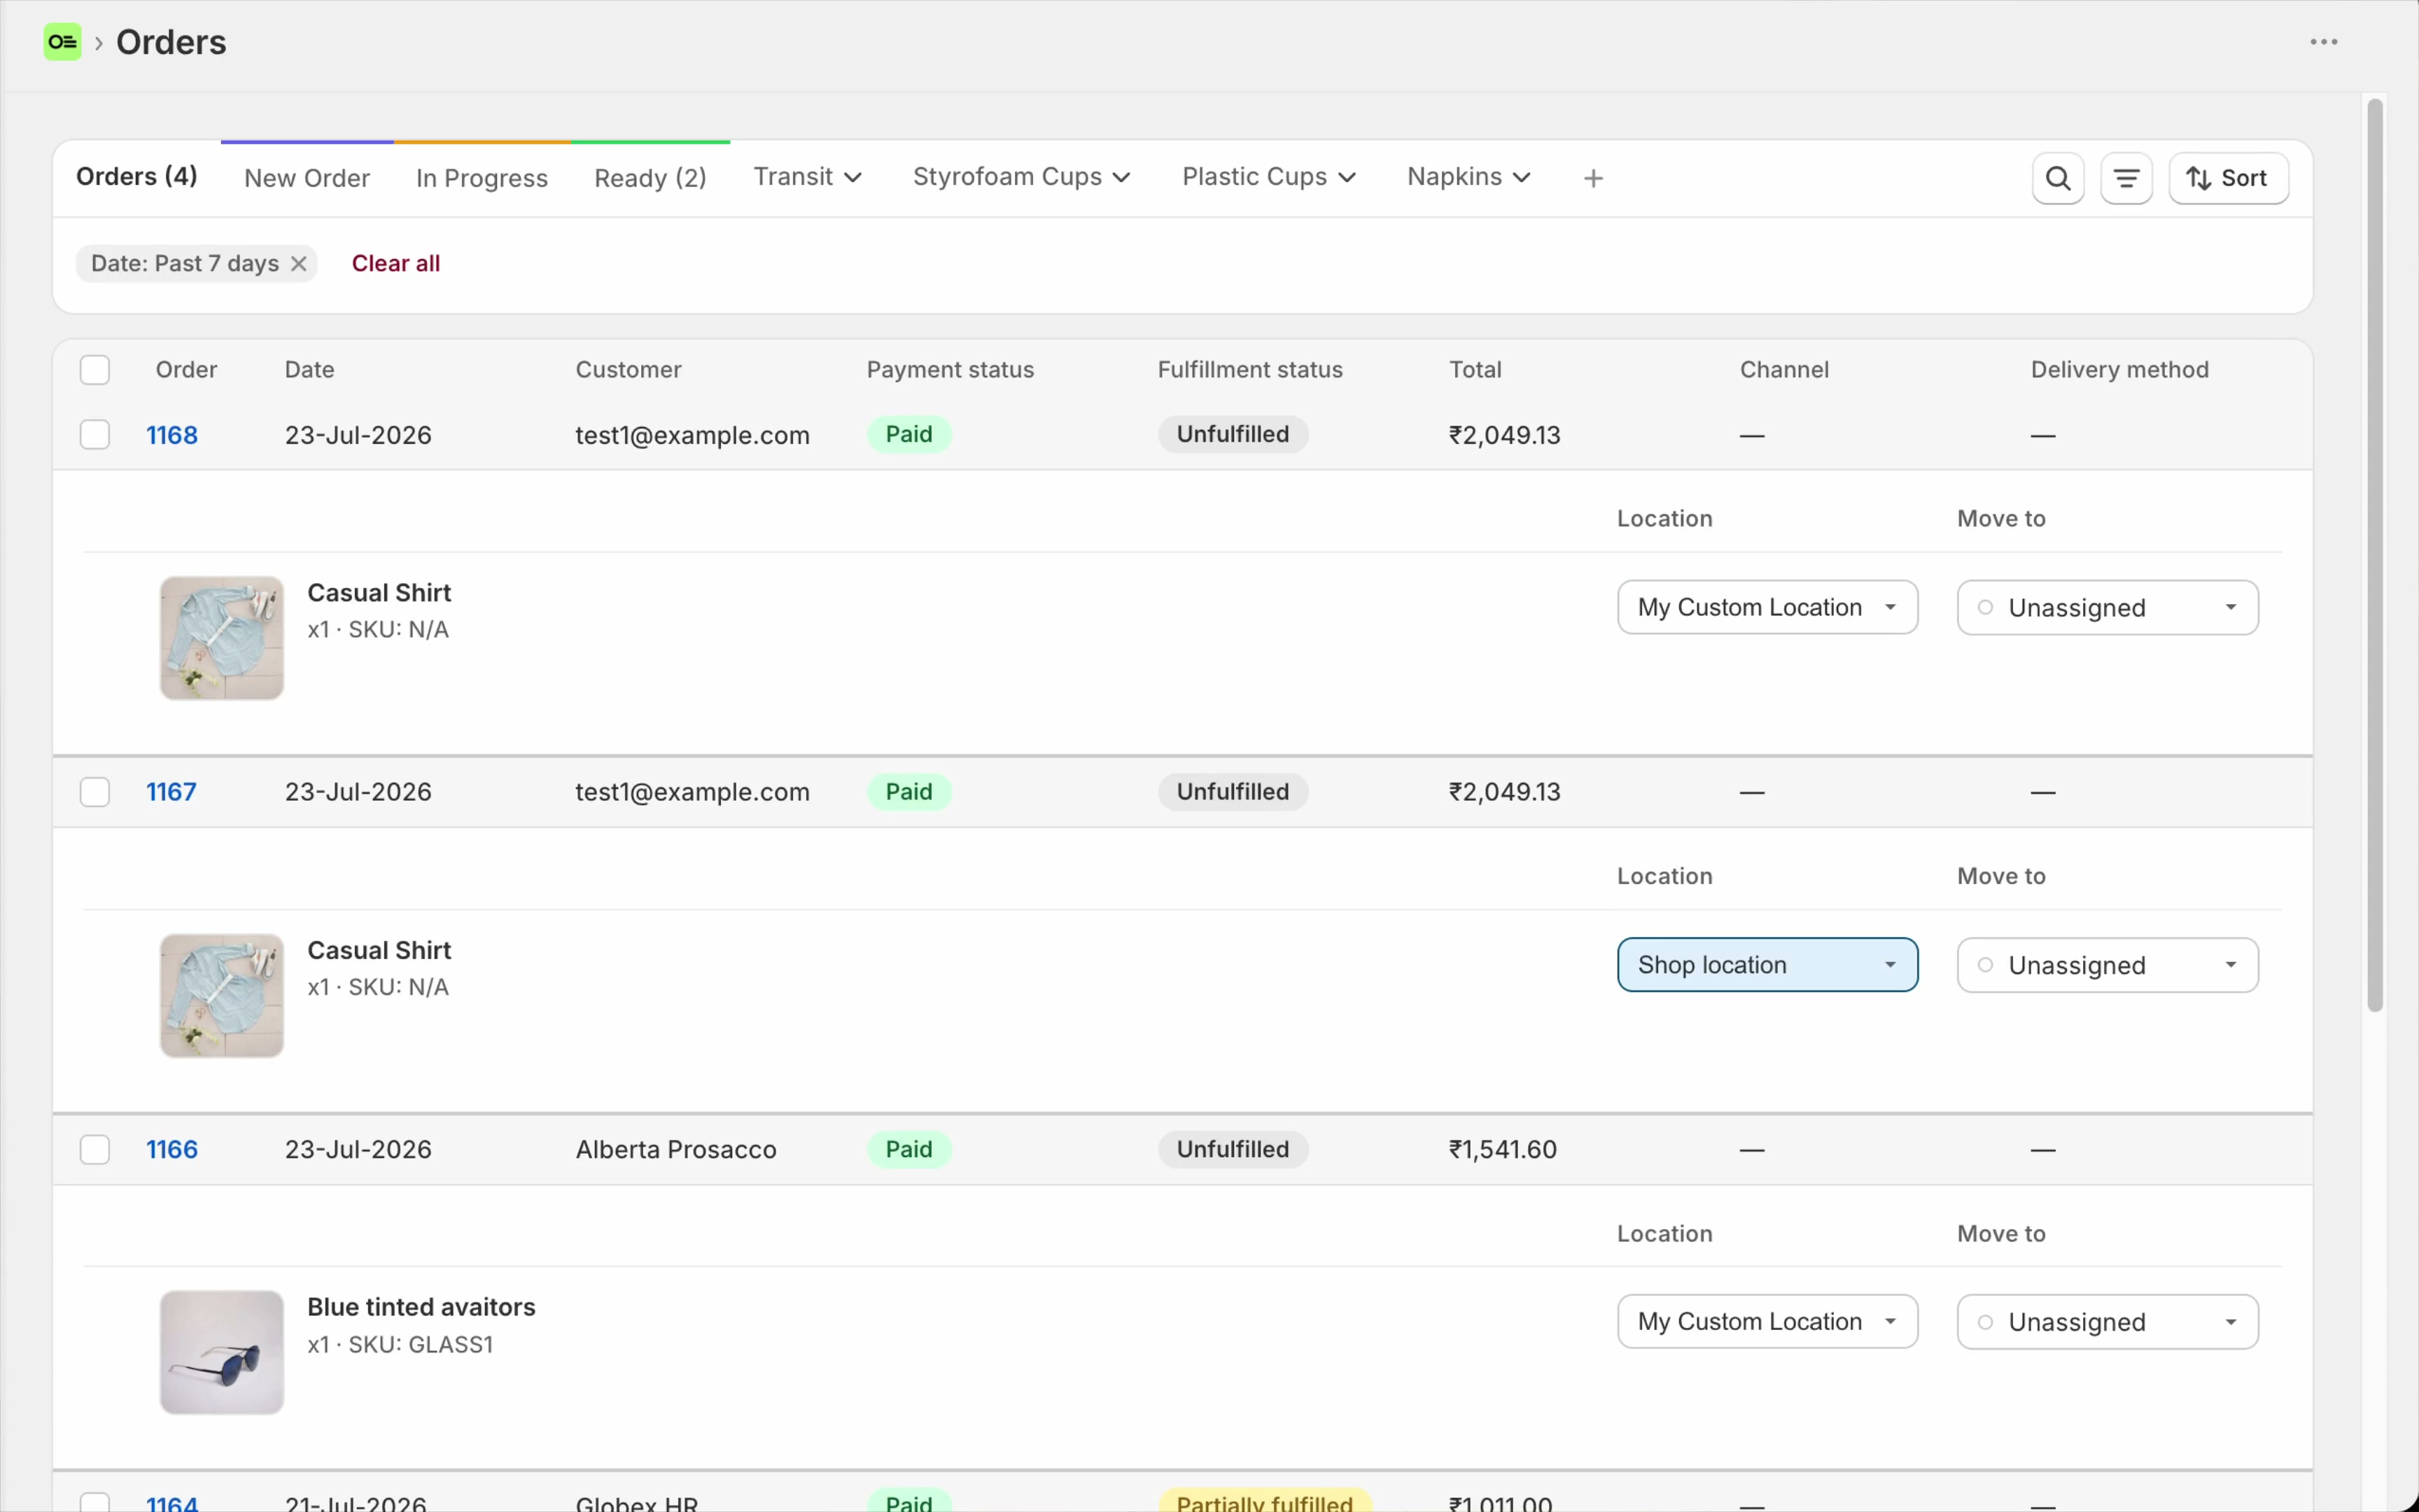The height and width of the screenshot is (1512, 2419).
Task: Add a new view with plus icon
Action: pos(1593,178)
